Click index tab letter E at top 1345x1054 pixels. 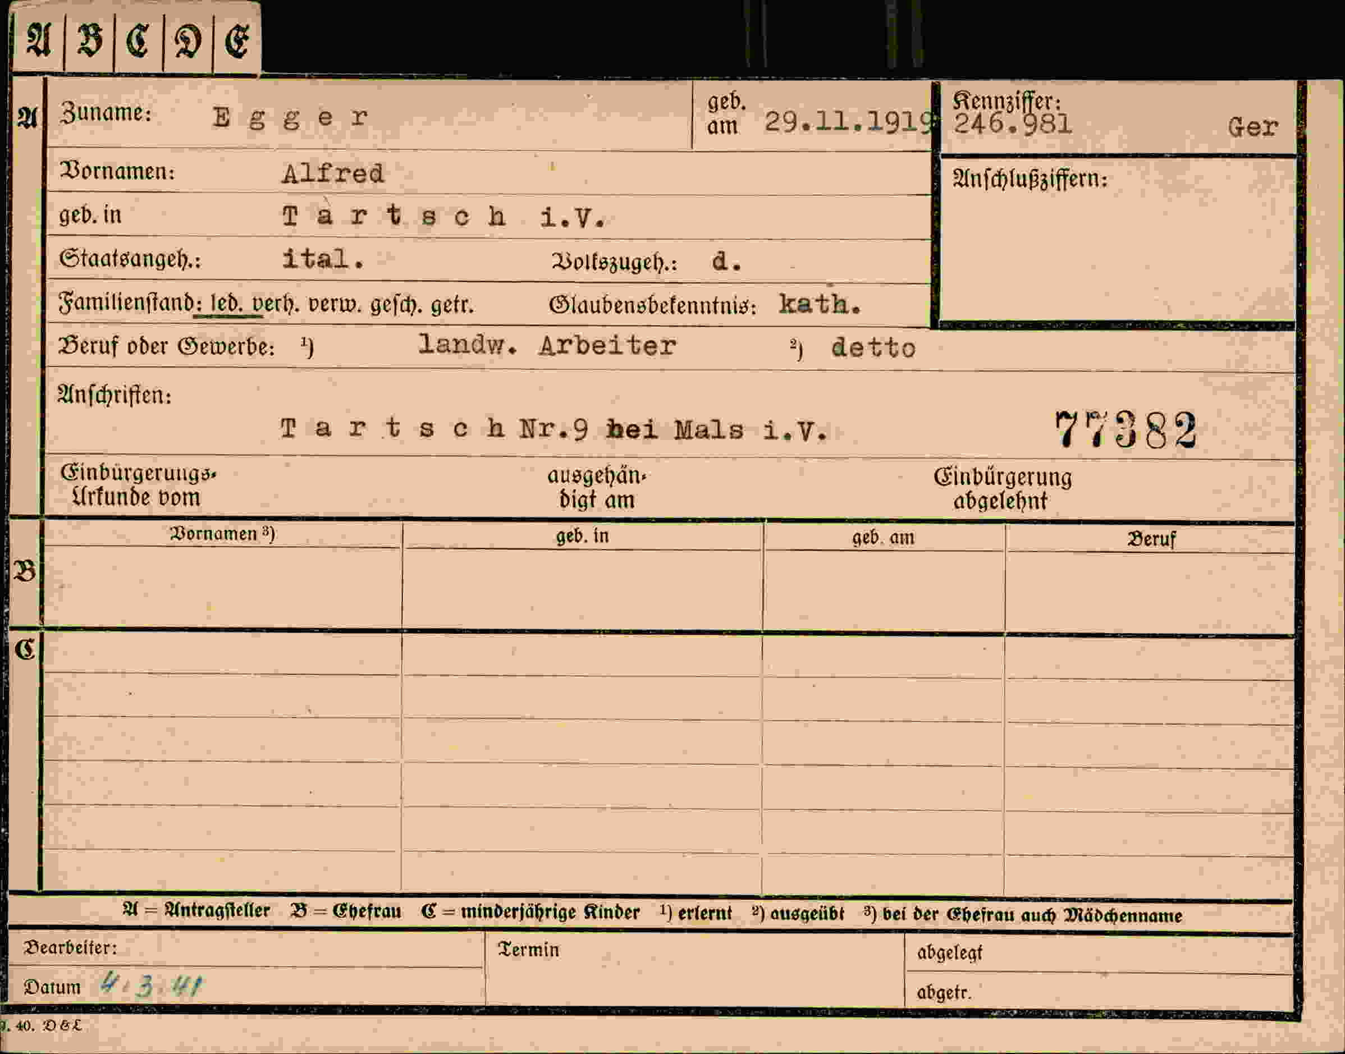tap(237, 42)
